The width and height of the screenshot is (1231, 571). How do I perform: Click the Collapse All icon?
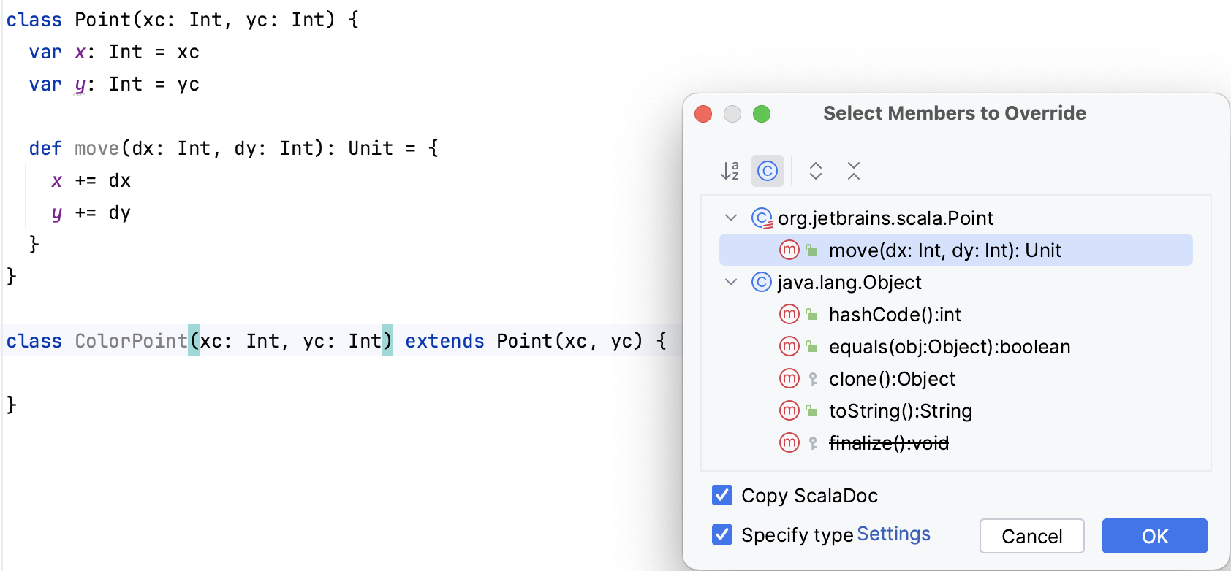(x=853, y=171)
